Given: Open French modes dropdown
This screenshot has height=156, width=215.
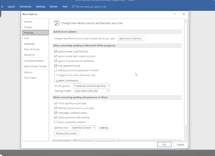Looking at the screenshot, I should pos(92,86).
